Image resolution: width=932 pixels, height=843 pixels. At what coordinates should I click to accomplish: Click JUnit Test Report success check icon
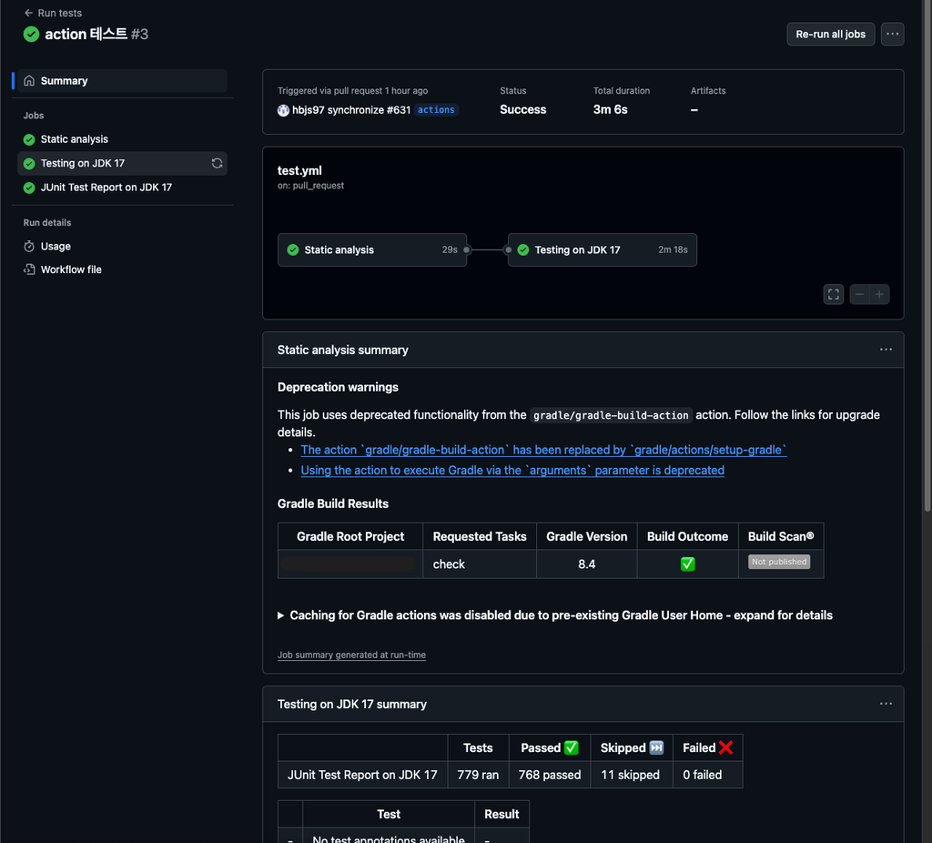pyautogui.click(x=29, y=188)
